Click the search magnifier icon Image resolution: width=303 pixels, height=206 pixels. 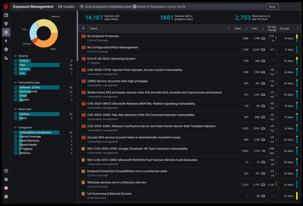[x=81, y=7]
